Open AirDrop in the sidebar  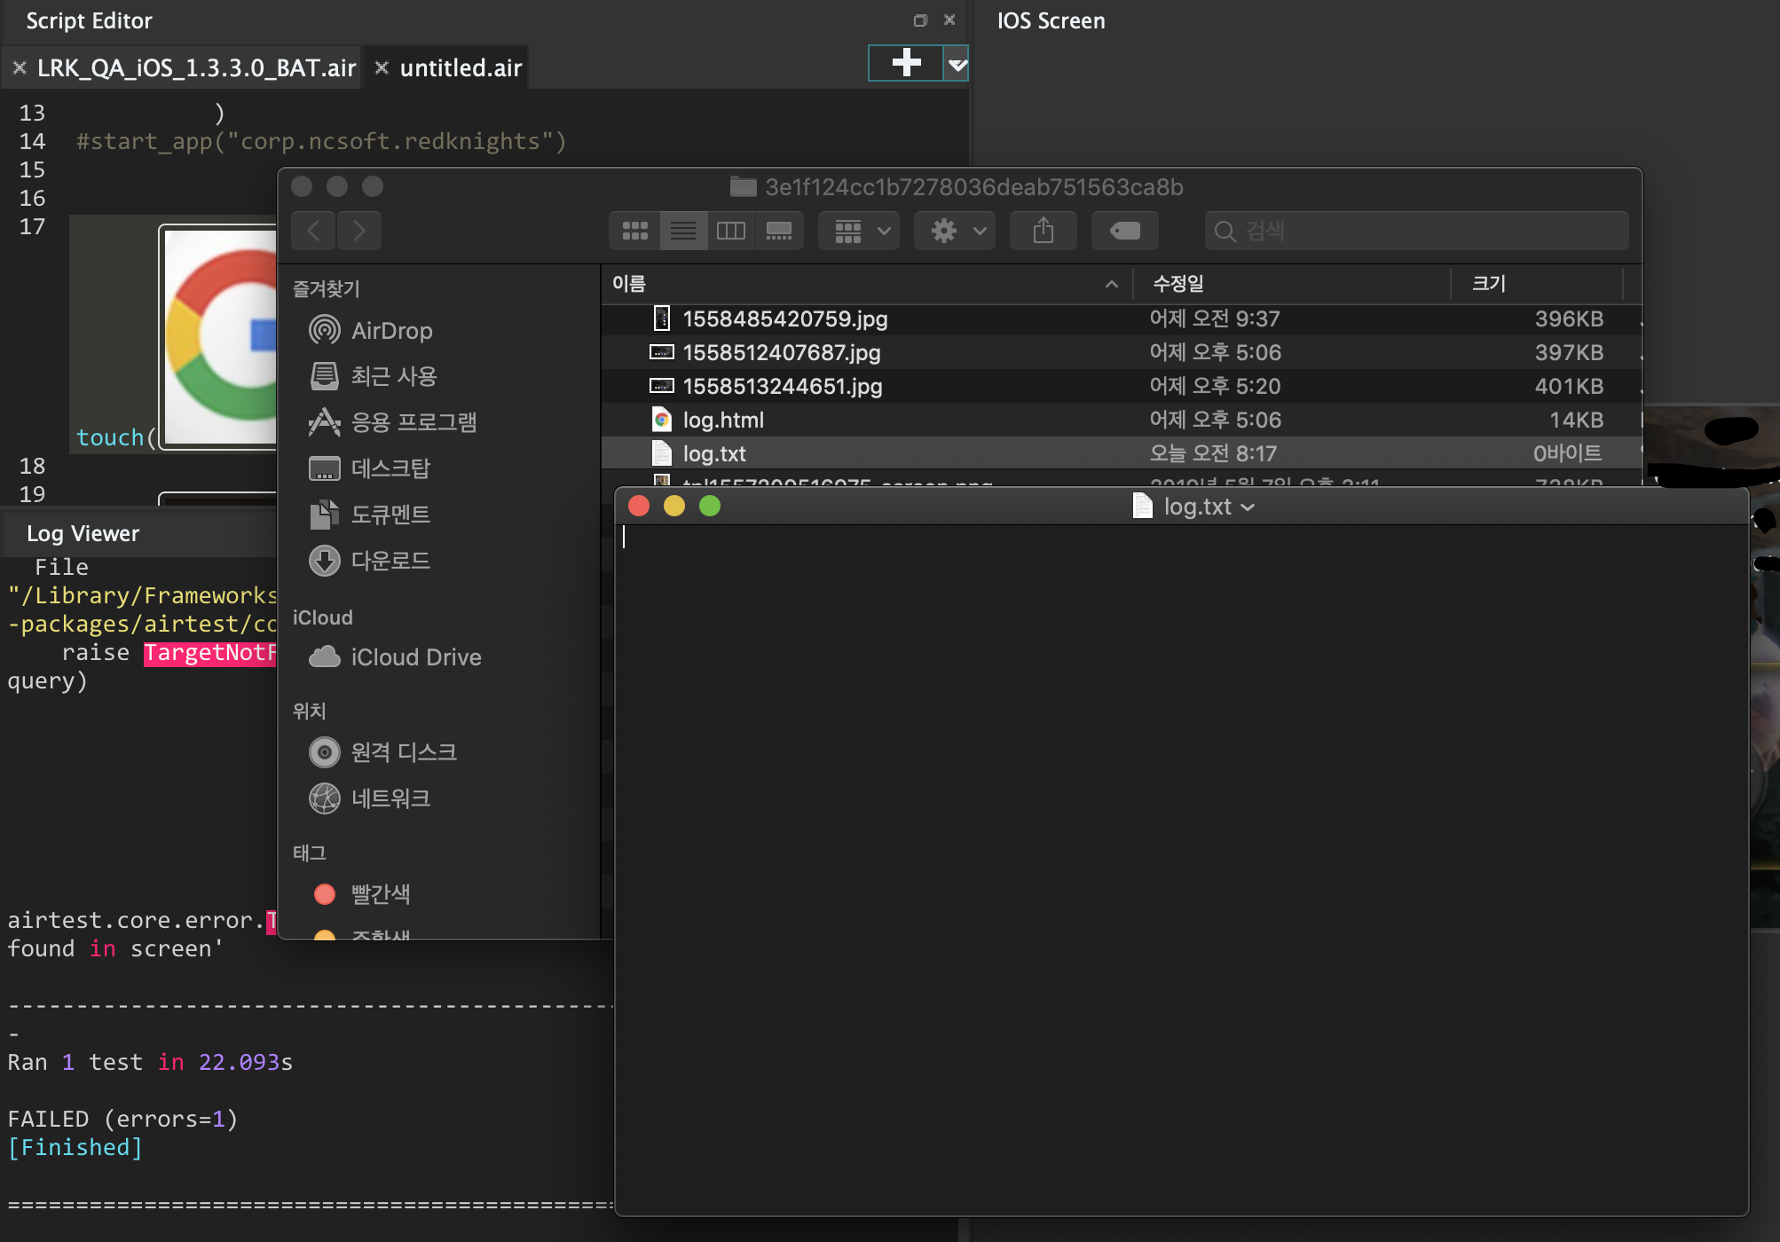391,331
